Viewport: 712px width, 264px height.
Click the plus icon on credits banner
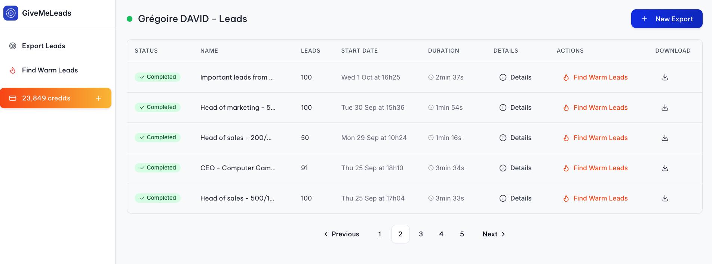98,98
